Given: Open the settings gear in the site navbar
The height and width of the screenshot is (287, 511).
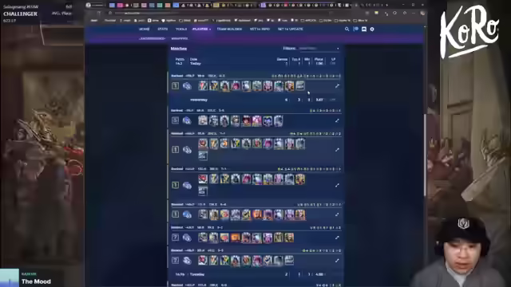Looking at the screenshot, I should [372, 29].
